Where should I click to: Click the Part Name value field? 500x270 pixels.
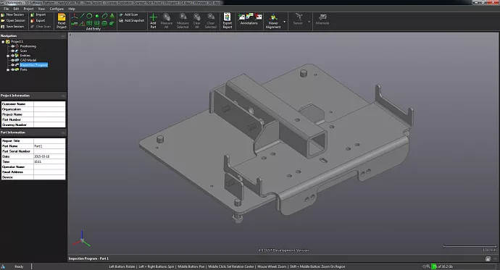tap(49, 146)
